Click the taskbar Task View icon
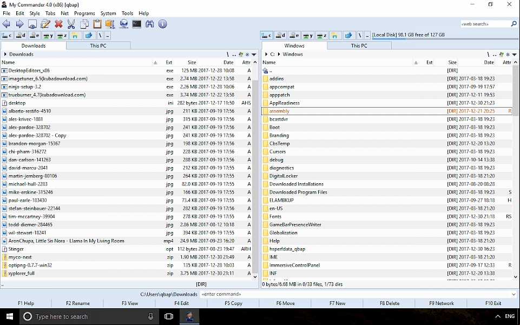520x325 pixels. 169,317
